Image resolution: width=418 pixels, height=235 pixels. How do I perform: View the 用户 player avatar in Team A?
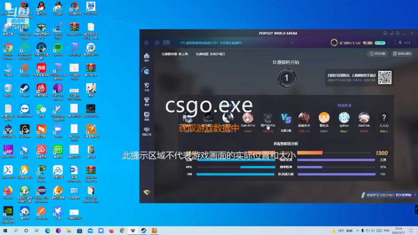268,118
